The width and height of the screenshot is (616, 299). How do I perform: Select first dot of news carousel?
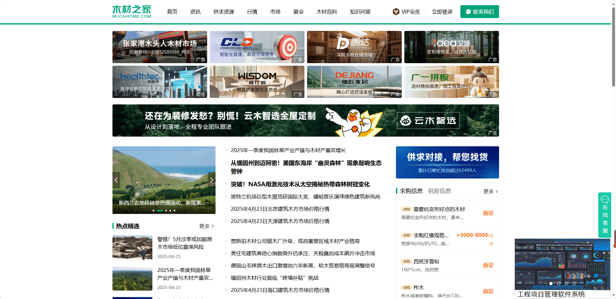[153, 210]
